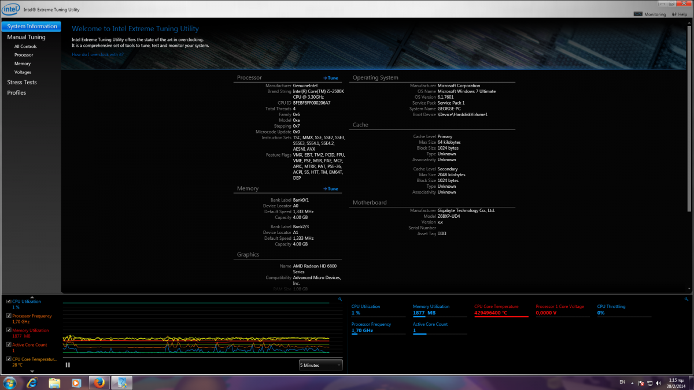Open Windows Media Player from the taskbar
Image resolution: width=694 pixels, height=390 pixels.
point(76,382)
